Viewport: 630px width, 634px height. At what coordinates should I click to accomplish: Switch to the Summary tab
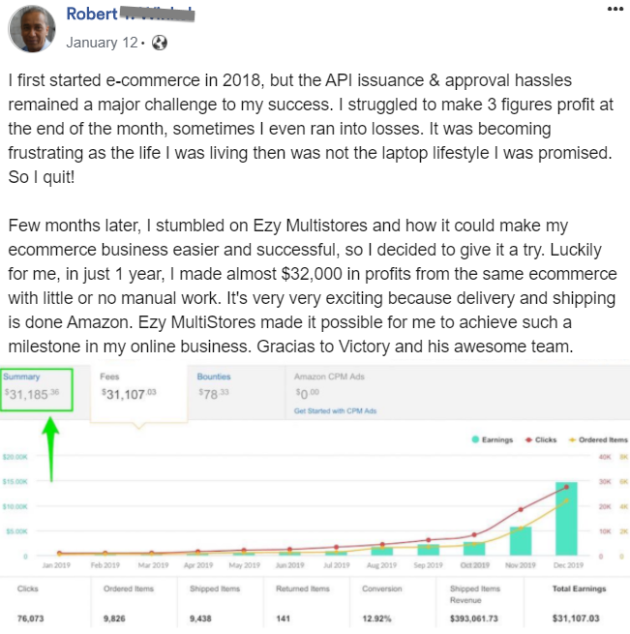point(36,387)
